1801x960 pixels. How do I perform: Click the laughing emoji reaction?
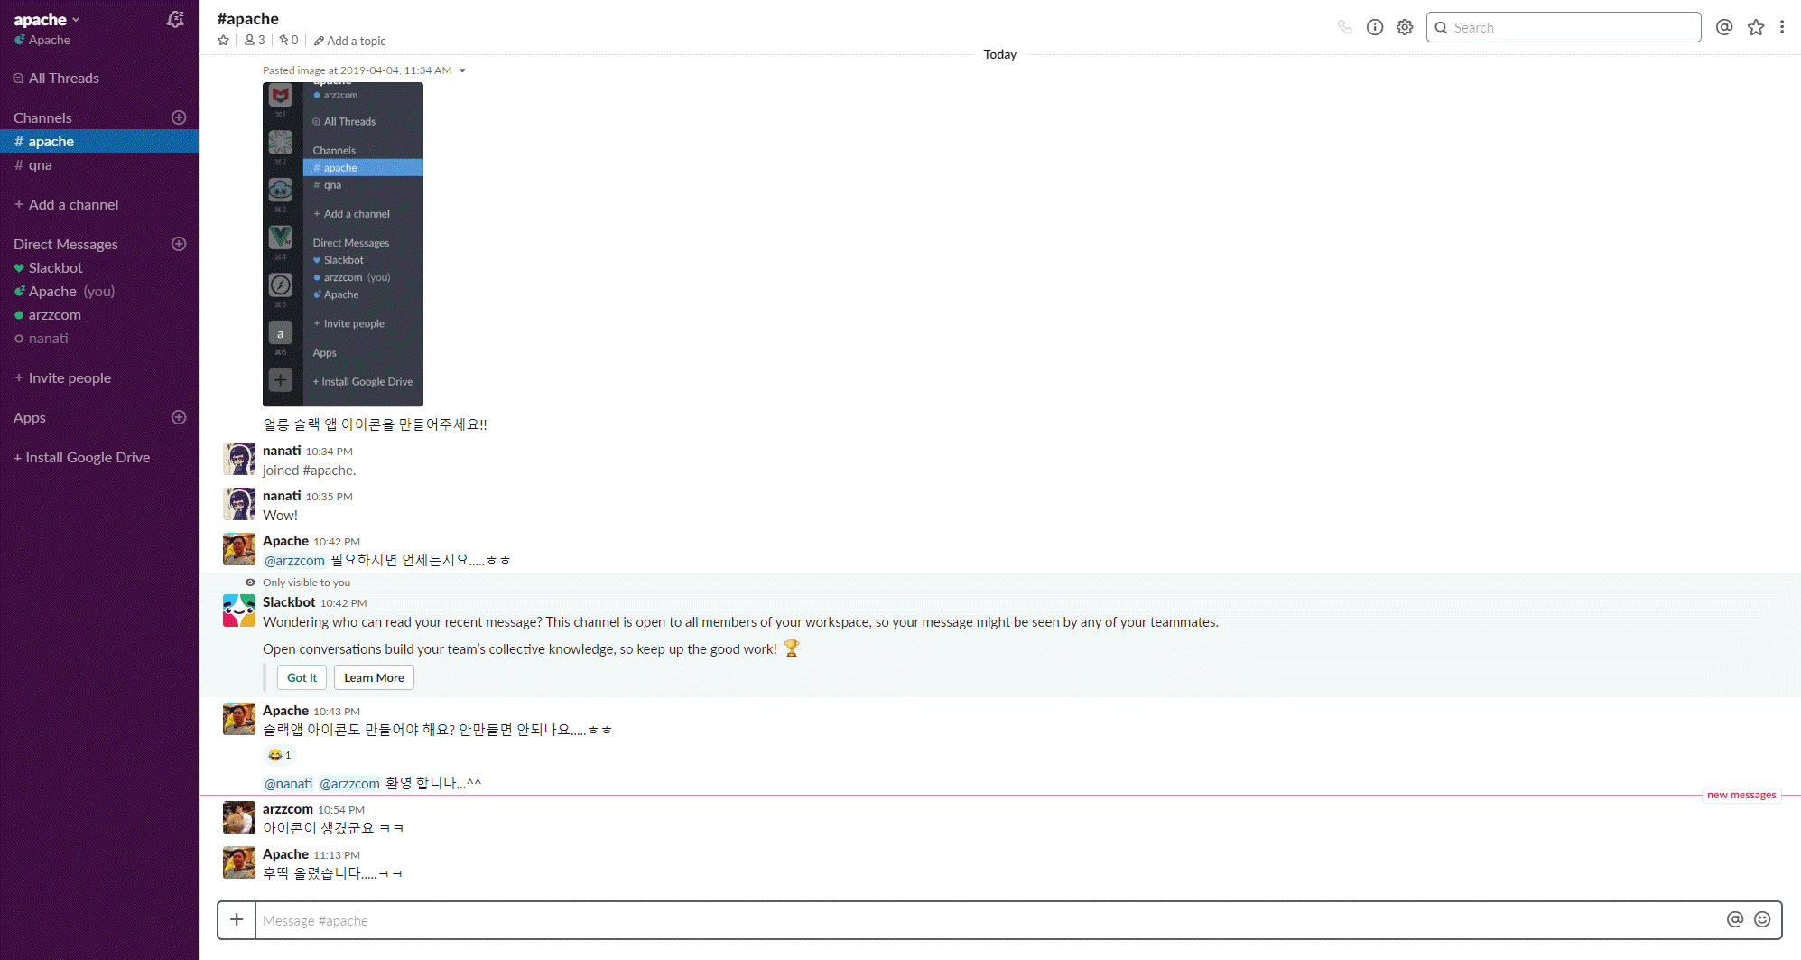tap(280, 755)
